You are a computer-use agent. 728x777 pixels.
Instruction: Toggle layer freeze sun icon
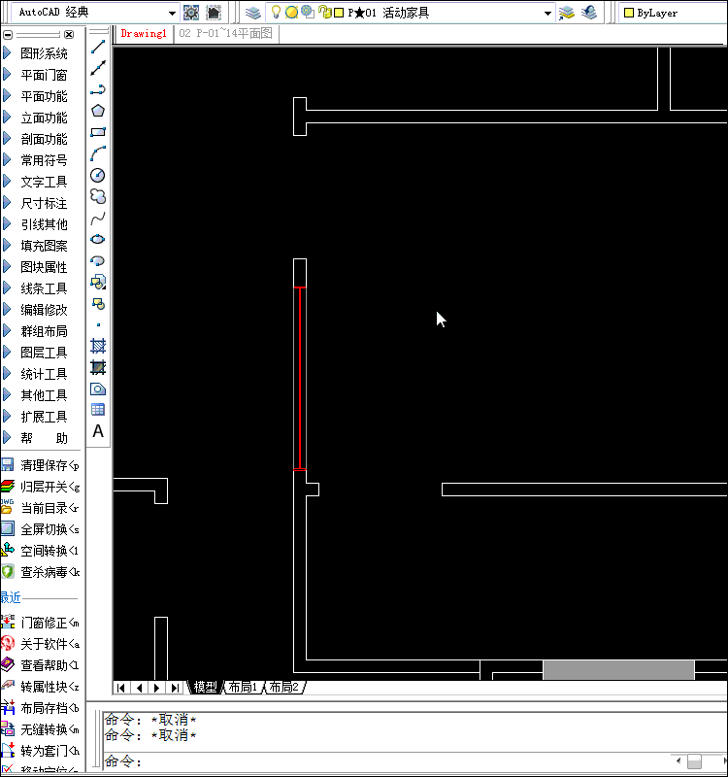tap(292, 12)
